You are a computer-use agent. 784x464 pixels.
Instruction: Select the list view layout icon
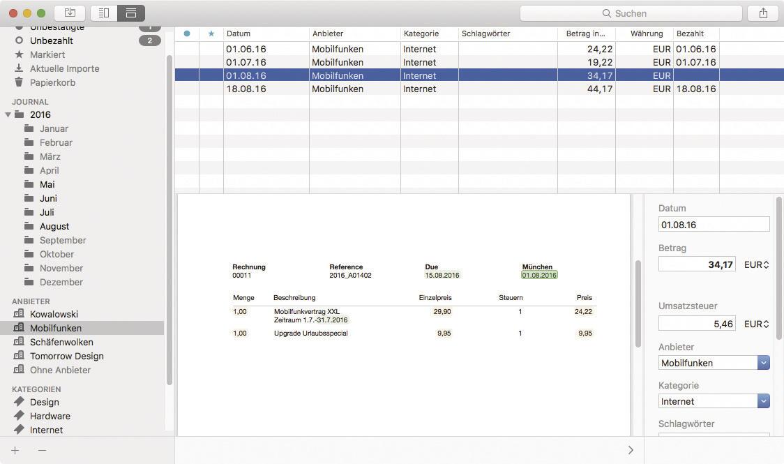coord(130,13)
